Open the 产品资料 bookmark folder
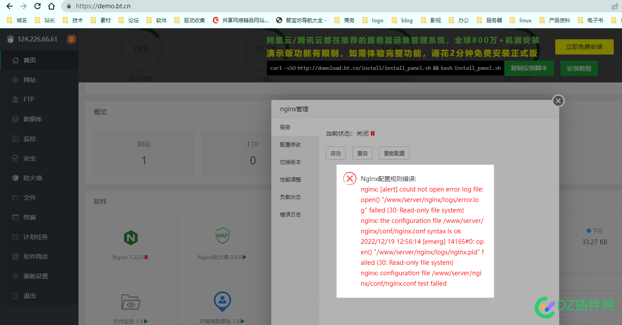Viewport: 622px width, 325px height. [555, 20]
